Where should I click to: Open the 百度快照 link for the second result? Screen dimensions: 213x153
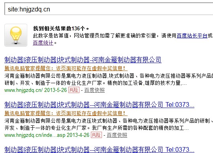117,135
